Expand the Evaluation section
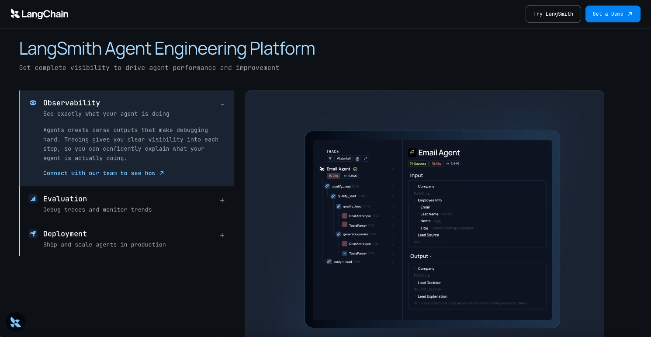Image resolution: width=651 pixels, height=337 pixels. click(x=222, y=200)
